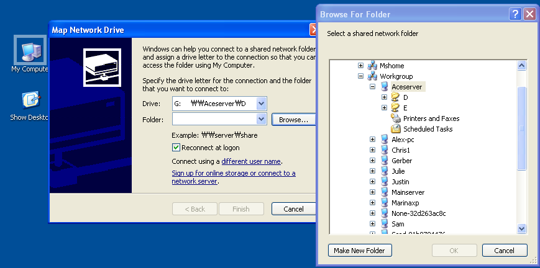
Task: Click the Mainserver computer icon
Action: tap(384, 192)
